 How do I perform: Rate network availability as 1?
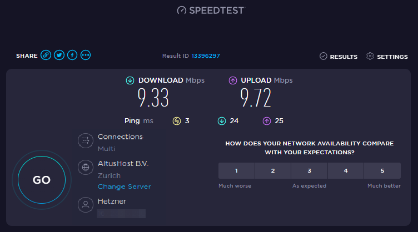pyautogui.click(x=236, y=170)
